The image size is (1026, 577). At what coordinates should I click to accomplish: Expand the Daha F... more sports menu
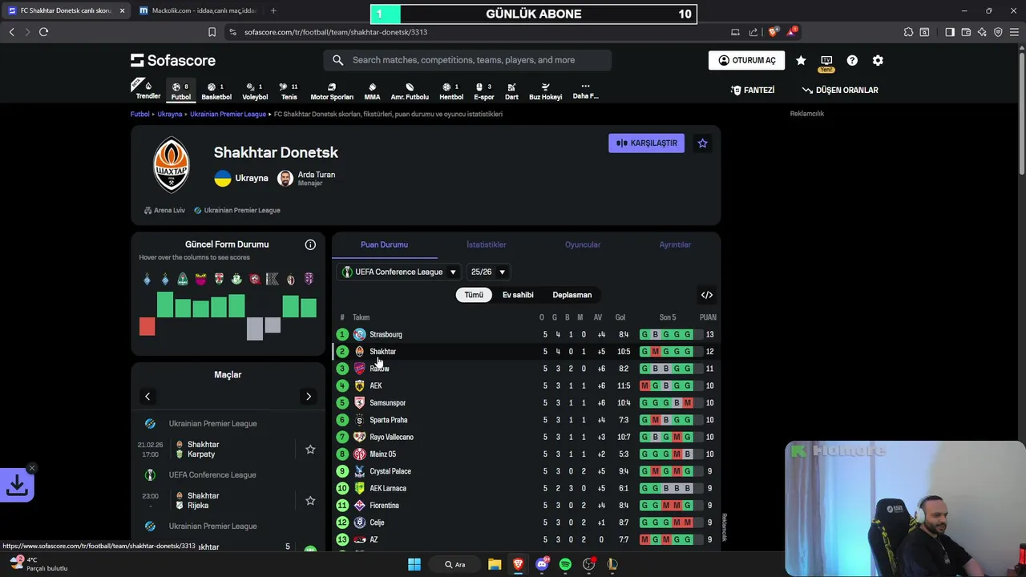(585, 91)
